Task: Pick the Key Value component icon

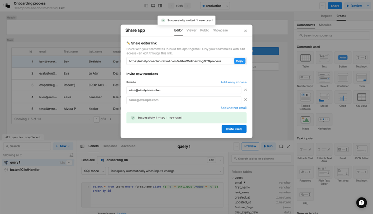Action: [362, 97]
